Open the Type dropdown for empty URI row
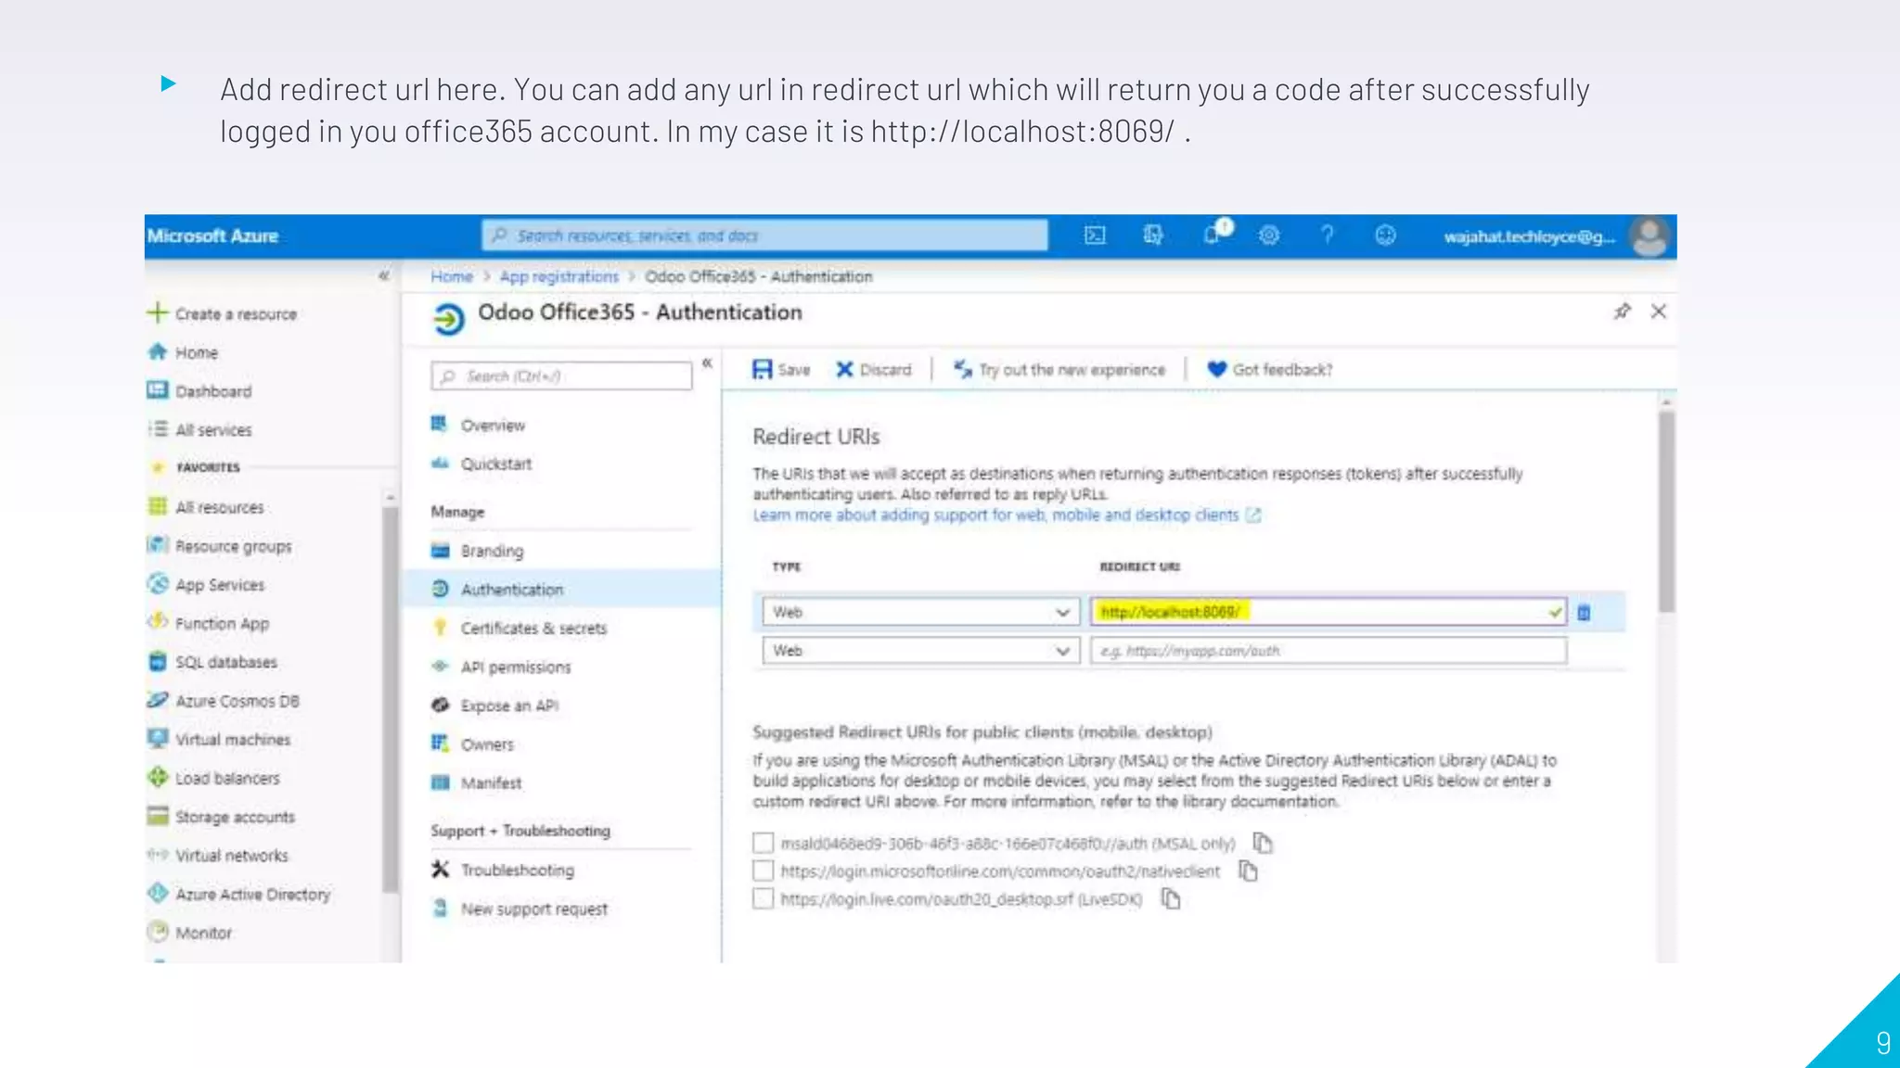The height and width of the screenshot is (1068, 1900). point(921,651)
